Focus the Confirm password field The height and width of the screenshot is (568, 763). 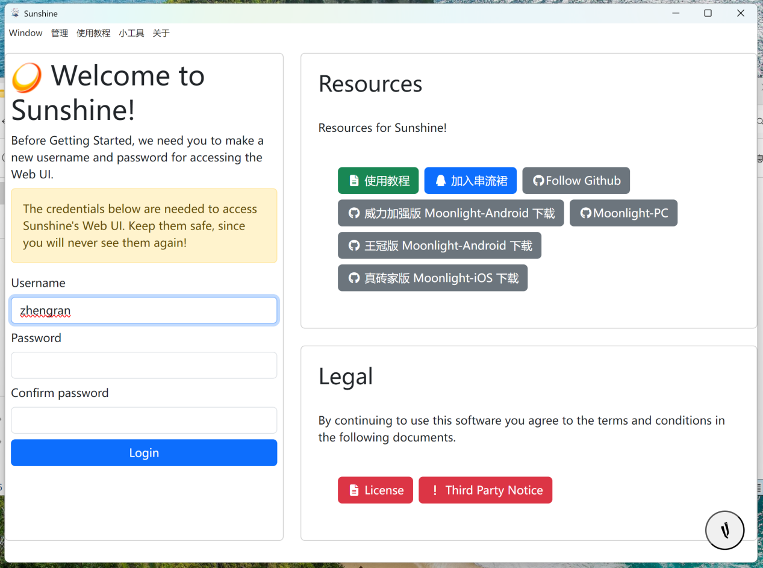tap(144, 420)
